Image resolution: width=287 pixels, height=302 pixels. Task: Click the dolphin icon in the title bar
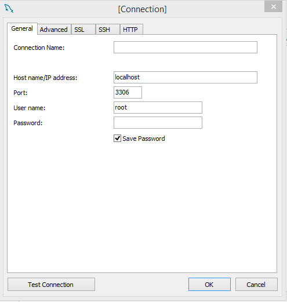[x=9, y=9]
